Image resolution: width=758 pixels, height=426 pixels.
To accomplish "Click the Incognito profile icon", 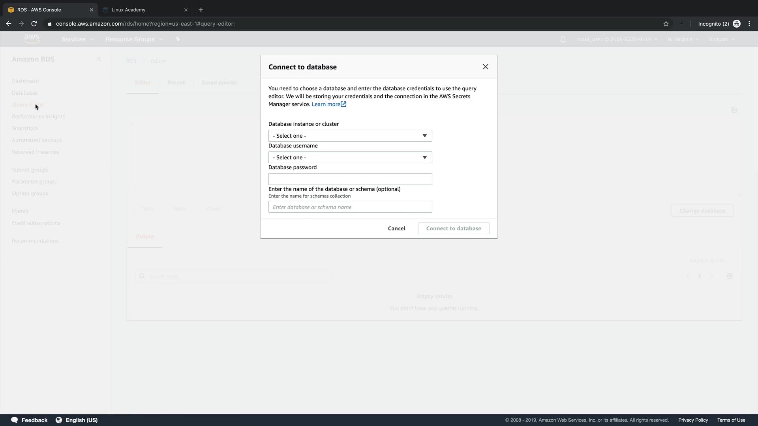I will point(736,24).
